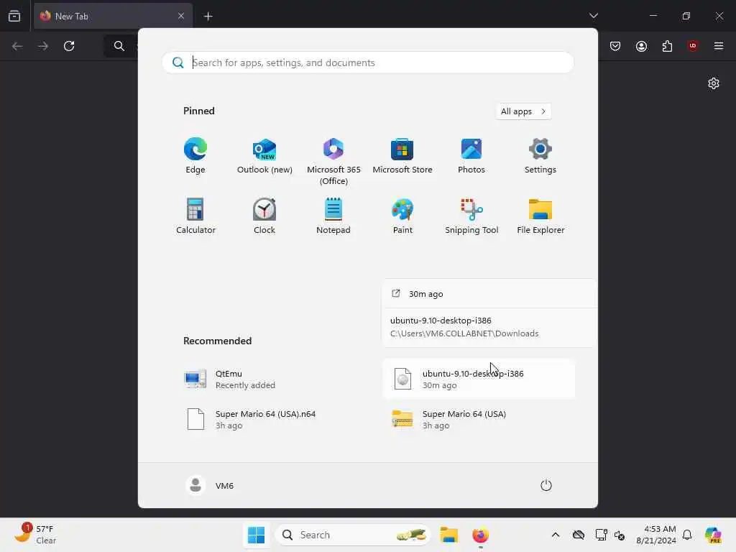Open the clock showing 4:53 AM
Image resolution: width=736 pixels, height=552 pixels.
tap(656, 535)
